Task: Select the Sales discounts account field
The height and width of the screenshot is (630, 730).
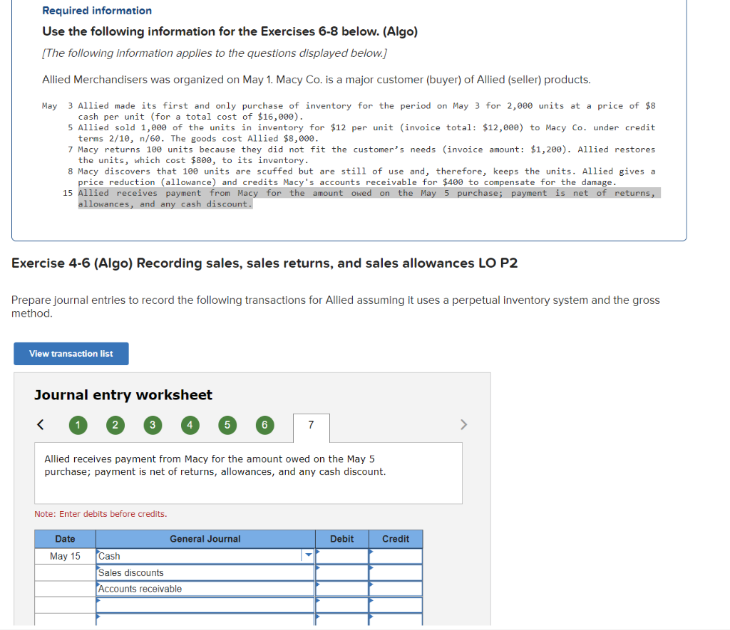Action: 205,573
